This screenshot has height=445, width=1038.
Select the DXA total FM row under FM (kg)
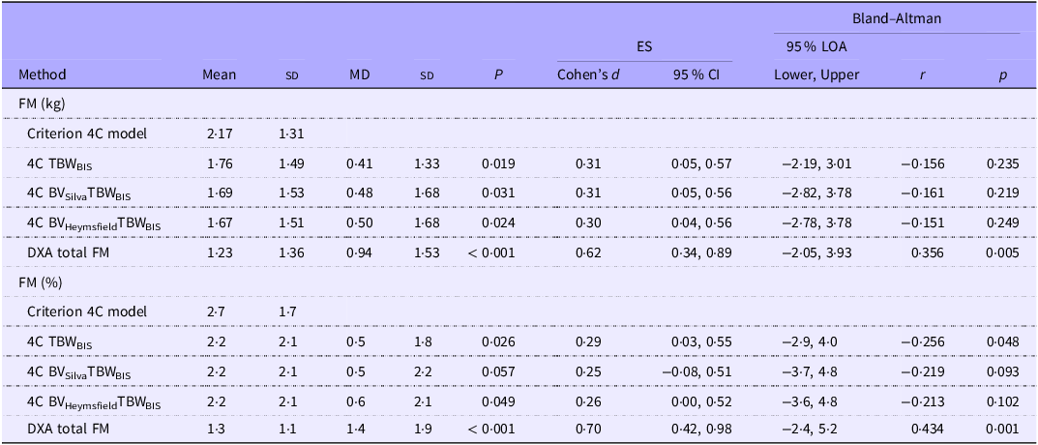519,252
